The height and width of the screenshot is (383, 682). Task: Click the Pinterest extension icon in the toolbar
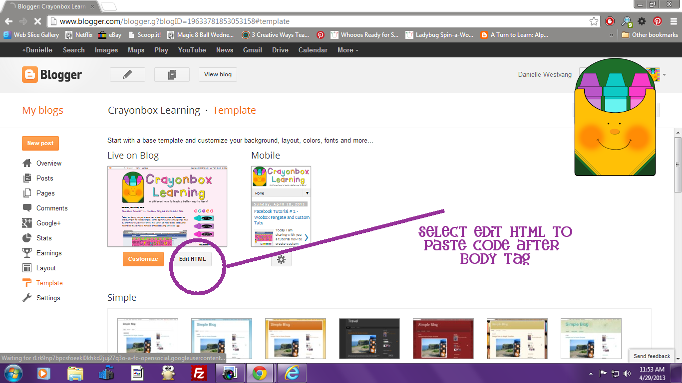(x=658, y=21)
